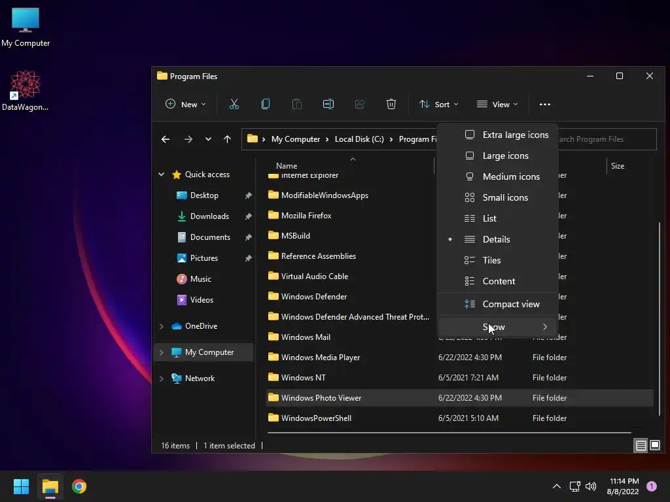670x502 pixels.
Task: Select Content view option
Action: (498, 281)
